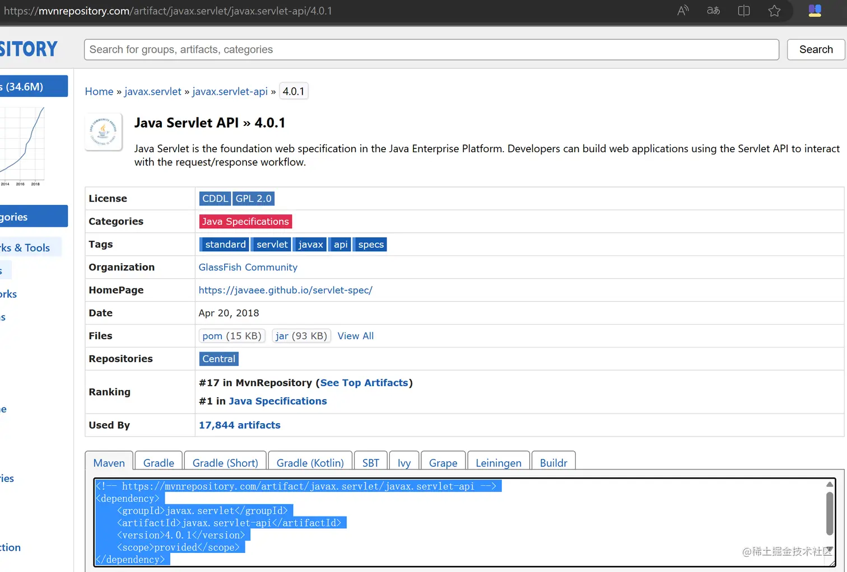Click the Read Aloud icon in address bar
The height and width of the screenshot is (572, 847).
683,11
